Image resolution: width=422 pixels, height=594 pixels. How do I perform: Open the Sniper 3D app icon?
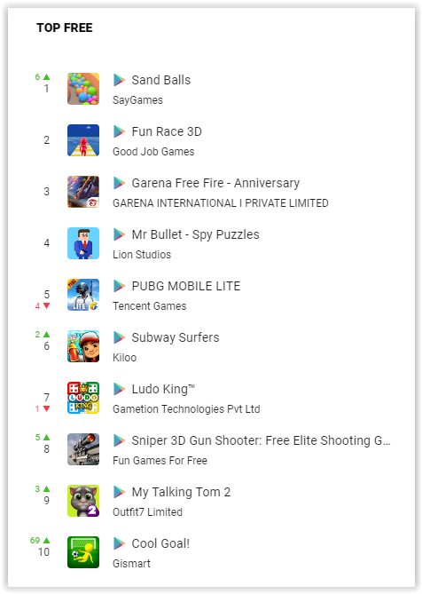pyautogui.click(x=83, y=449)
